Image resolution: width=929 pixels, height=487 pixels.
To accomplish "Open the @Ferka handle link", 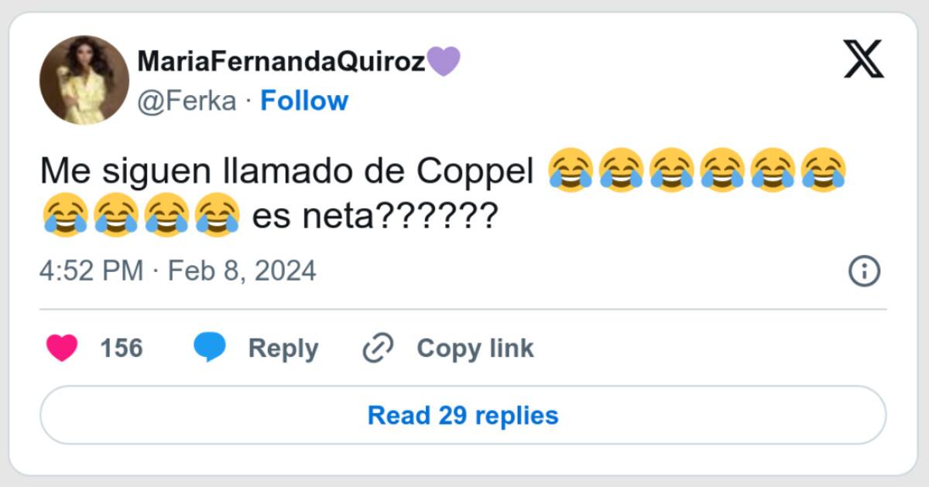I will tap(187, 101).
